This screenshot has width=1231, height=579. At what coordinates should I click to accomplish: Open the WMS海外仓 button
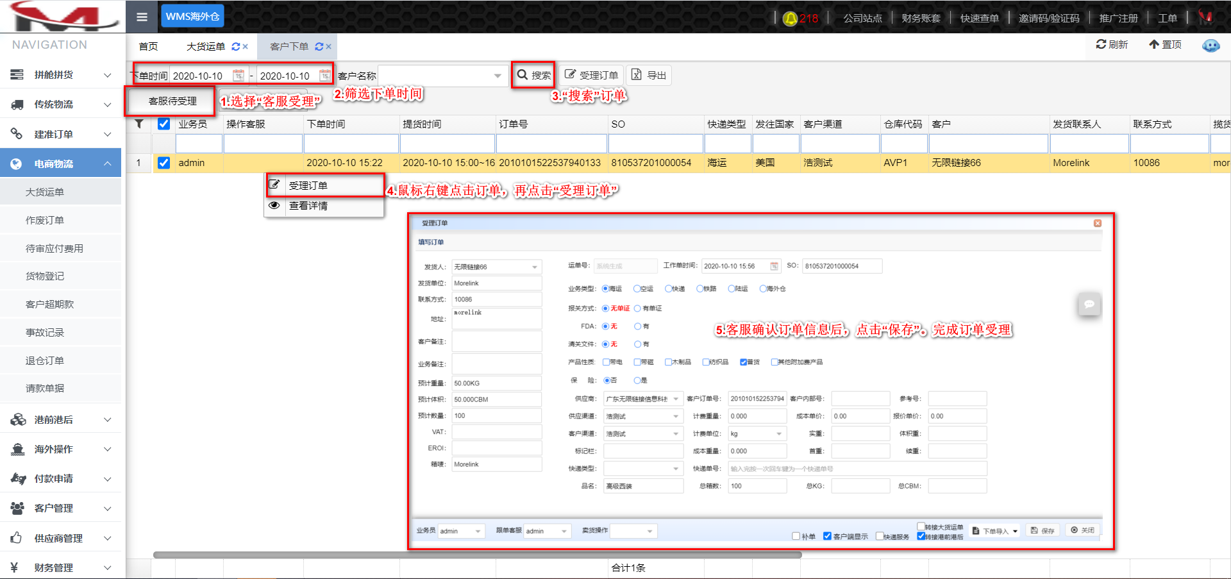point(192,17)
